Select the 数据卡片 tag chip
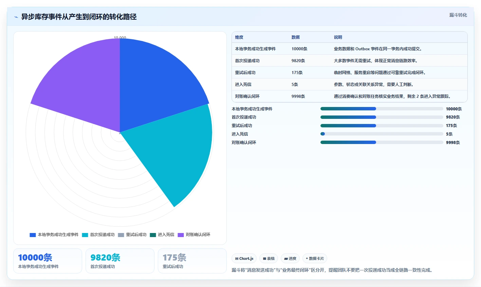Image resolution: width=481 pixels, height=287 pixels. coord(315,258)
